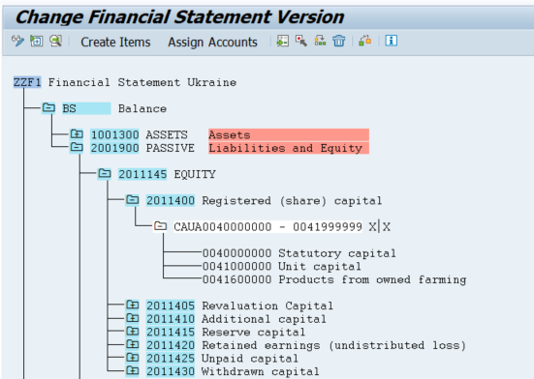Select the BS item key

click(86, 108)
